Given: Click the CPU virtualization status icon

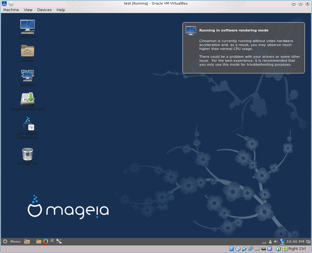Looking at the screenshot, I should pyautogui.click(x=270, y=249).
